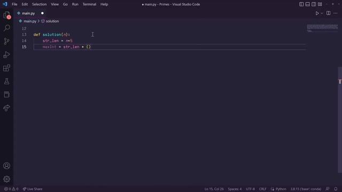Expand the run options dropdown arrow
Screen dimensions: 342x192
click(x=322, y=13)
